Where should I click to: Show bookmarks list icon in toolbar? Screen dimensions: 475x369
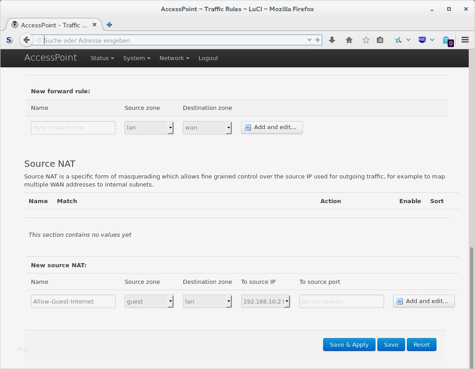(x=380, y=40)
